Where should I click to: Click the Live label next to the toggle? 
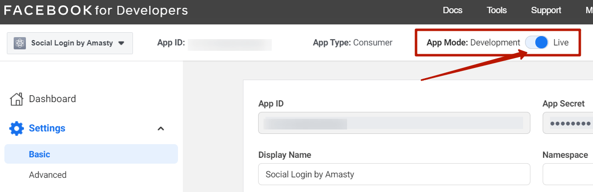(561, 43)
